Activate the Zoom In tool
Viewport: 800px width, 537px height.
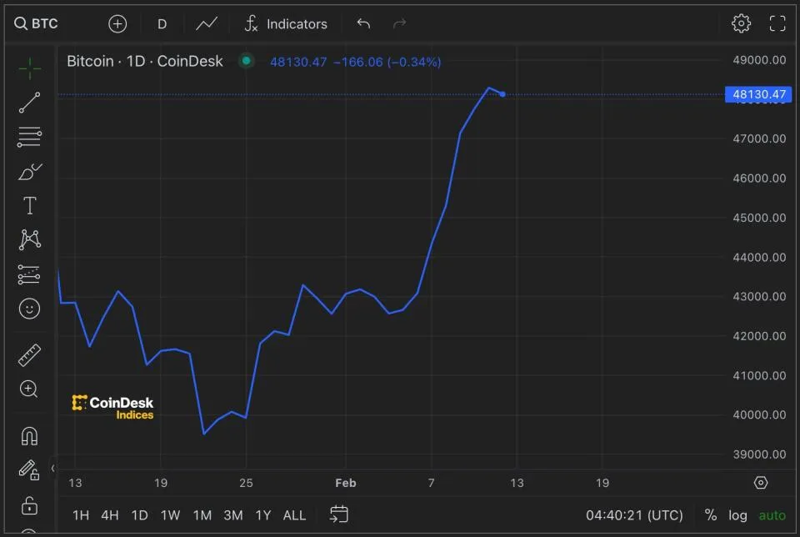pos(29,389)
